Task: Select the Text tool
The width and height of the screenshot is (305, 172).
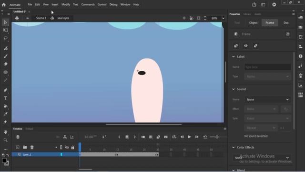Action: pos(5,98)
